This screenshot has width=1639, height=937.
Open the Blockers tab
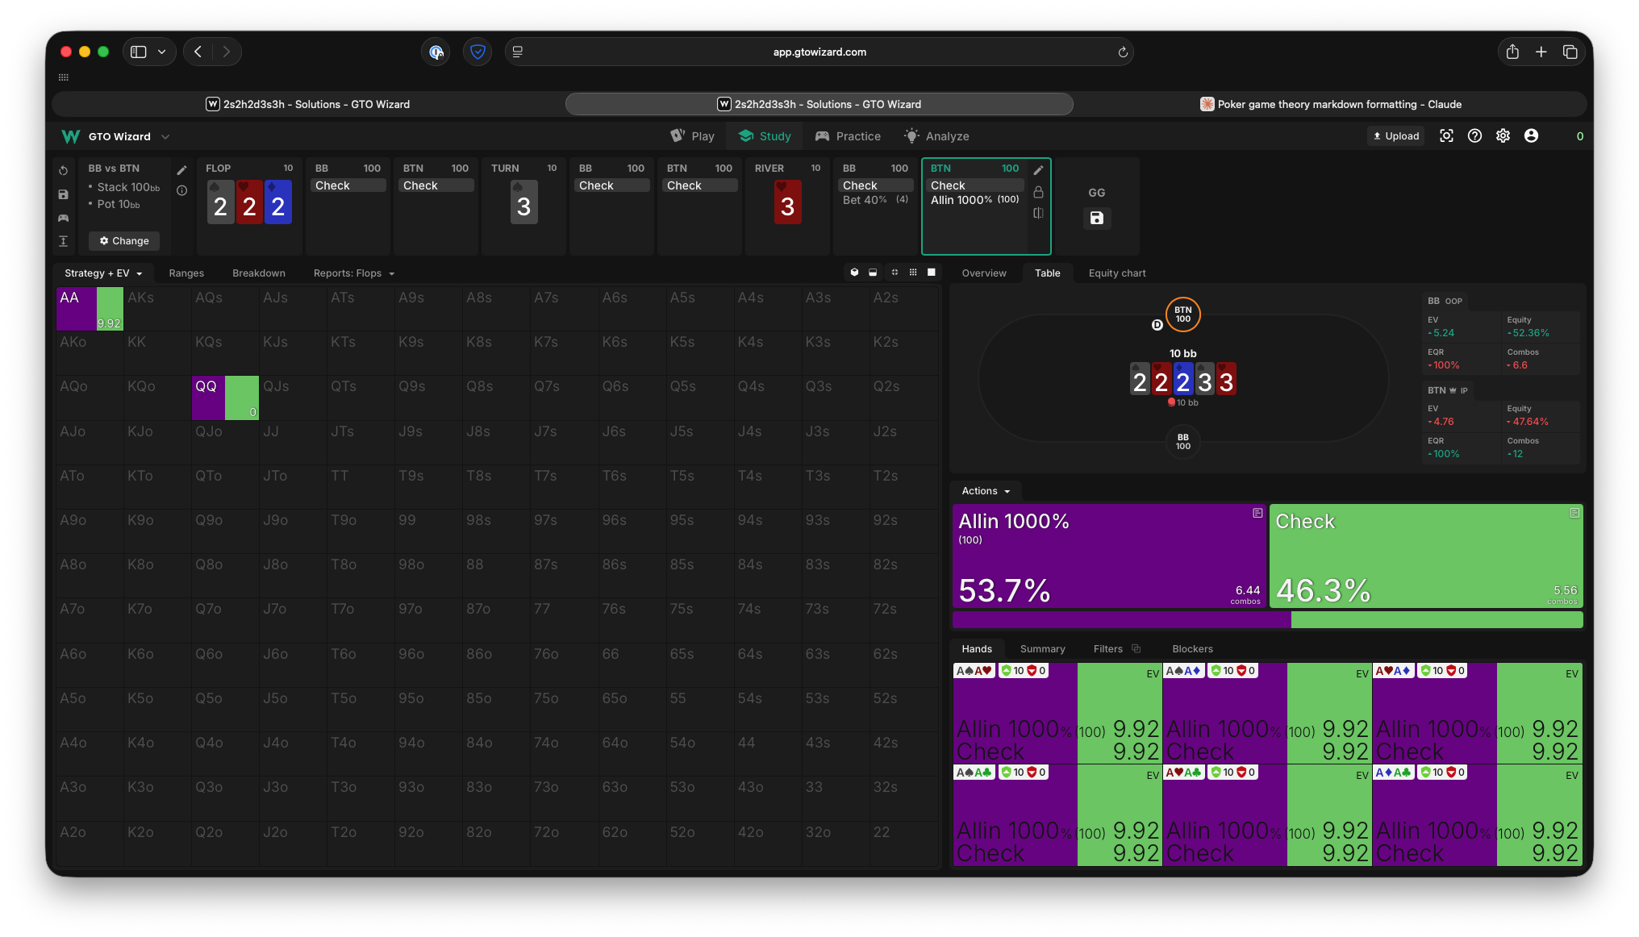pos(1192,649)
